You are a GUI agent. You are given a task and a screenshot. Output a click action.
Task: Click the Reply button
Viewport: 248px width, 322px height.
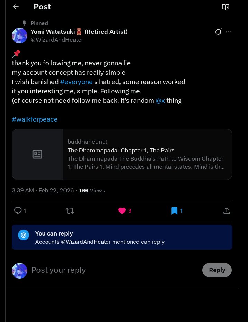coord(217,270)
